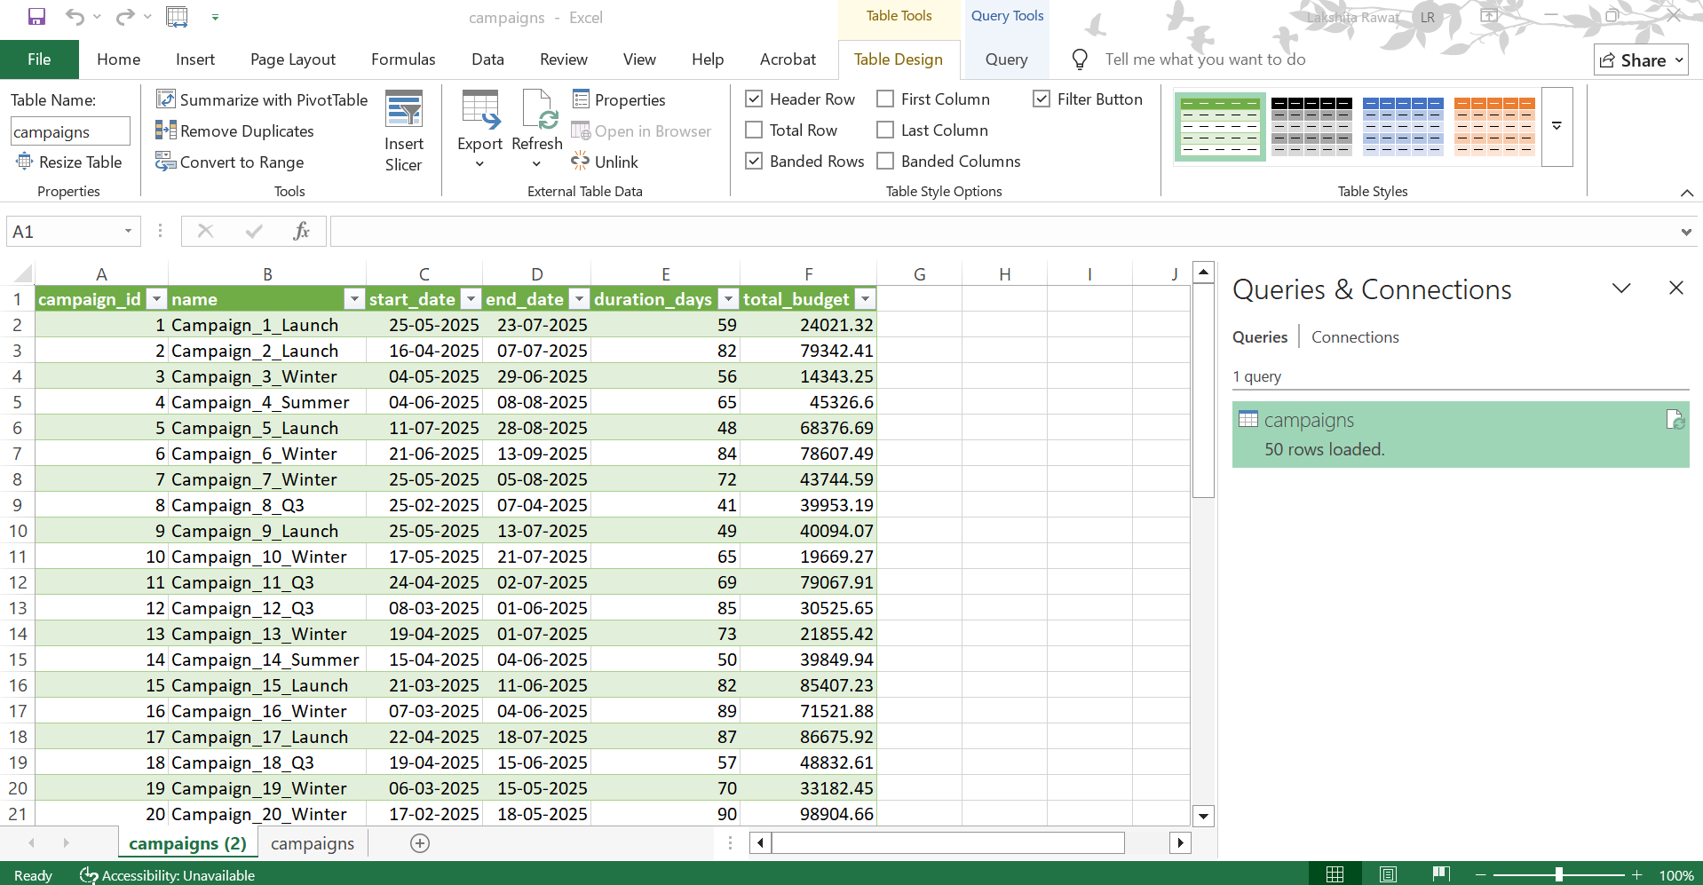The width and height of the screenshot is (1703, 885).
Task: Switch to the campaigns sheet tab
Action: (x=312, y=843)
